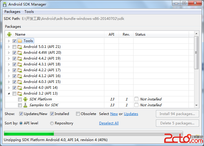Toggle the Installed show filter
This screenshot has width=204, height=146.
coord(52,114)
